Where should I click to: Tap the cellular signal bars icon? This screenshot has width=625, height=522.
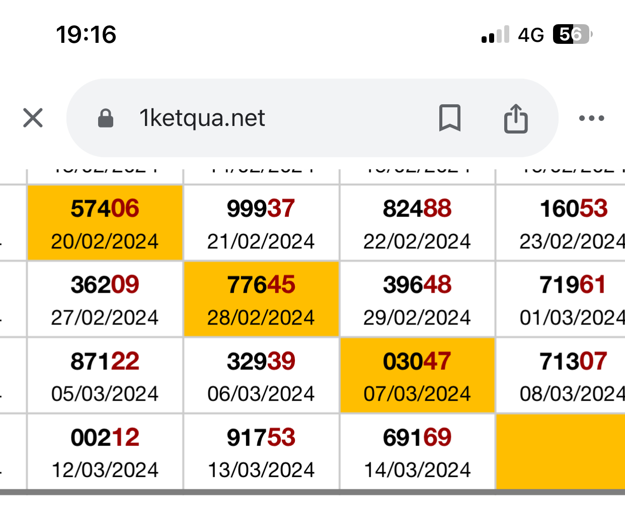coord(495,35)
